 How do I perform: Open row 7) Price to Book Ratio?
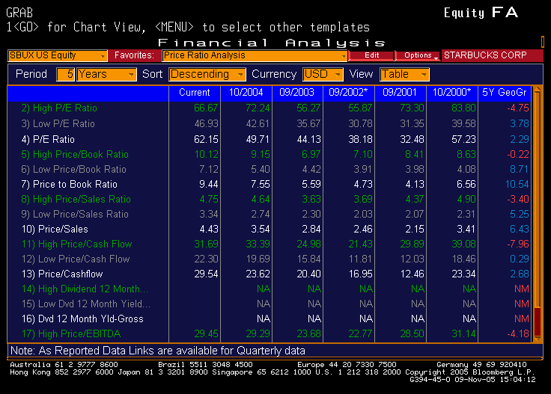coord(69,185)
